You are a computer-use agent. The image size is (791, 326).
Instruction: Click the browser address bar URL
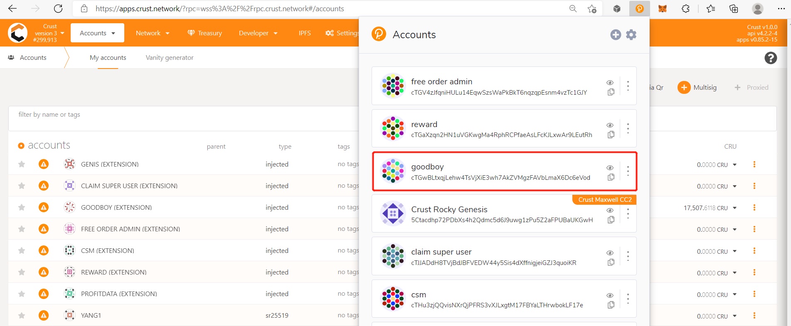point(219,9)
